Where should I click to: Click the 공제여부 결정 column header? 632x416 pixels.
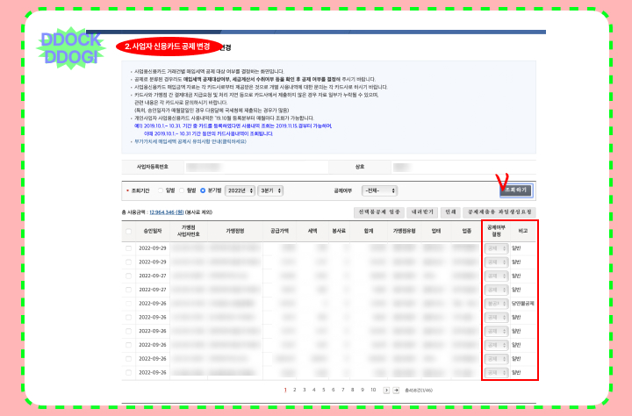(x=496, y=231)
